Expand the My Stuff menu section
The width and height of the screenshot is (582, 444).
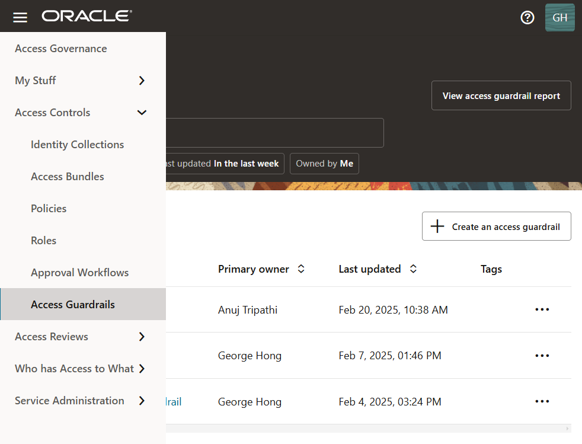pyautogui.click(x=141, y=81)
